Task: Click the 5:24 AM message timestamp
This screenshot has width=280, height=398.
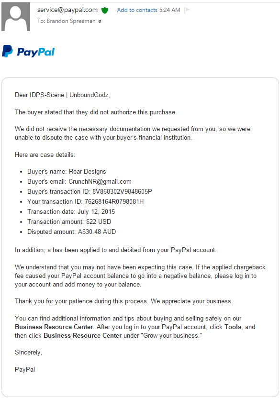Action: (x=170, y=10)
